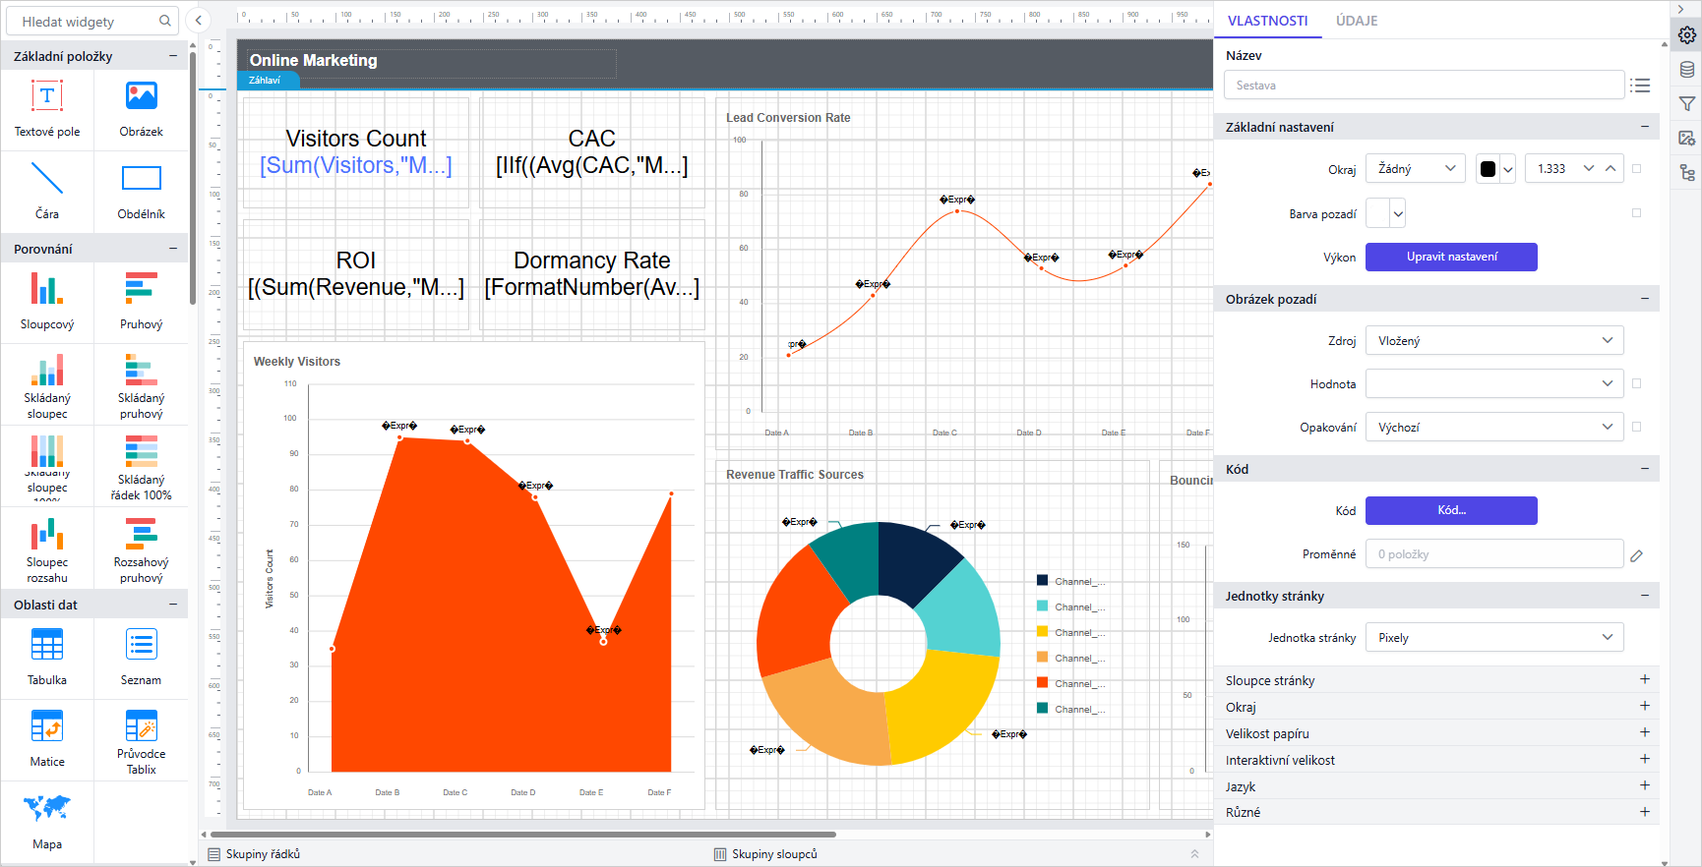Switch to the VLASTNOSTI tab
The image size is (1702, 867).
click(x=1268, y=21)
